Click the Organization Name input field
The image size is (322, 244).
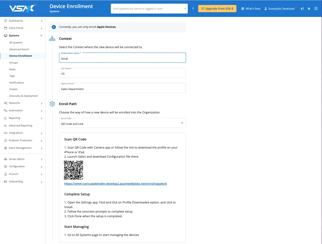[122, 59]
